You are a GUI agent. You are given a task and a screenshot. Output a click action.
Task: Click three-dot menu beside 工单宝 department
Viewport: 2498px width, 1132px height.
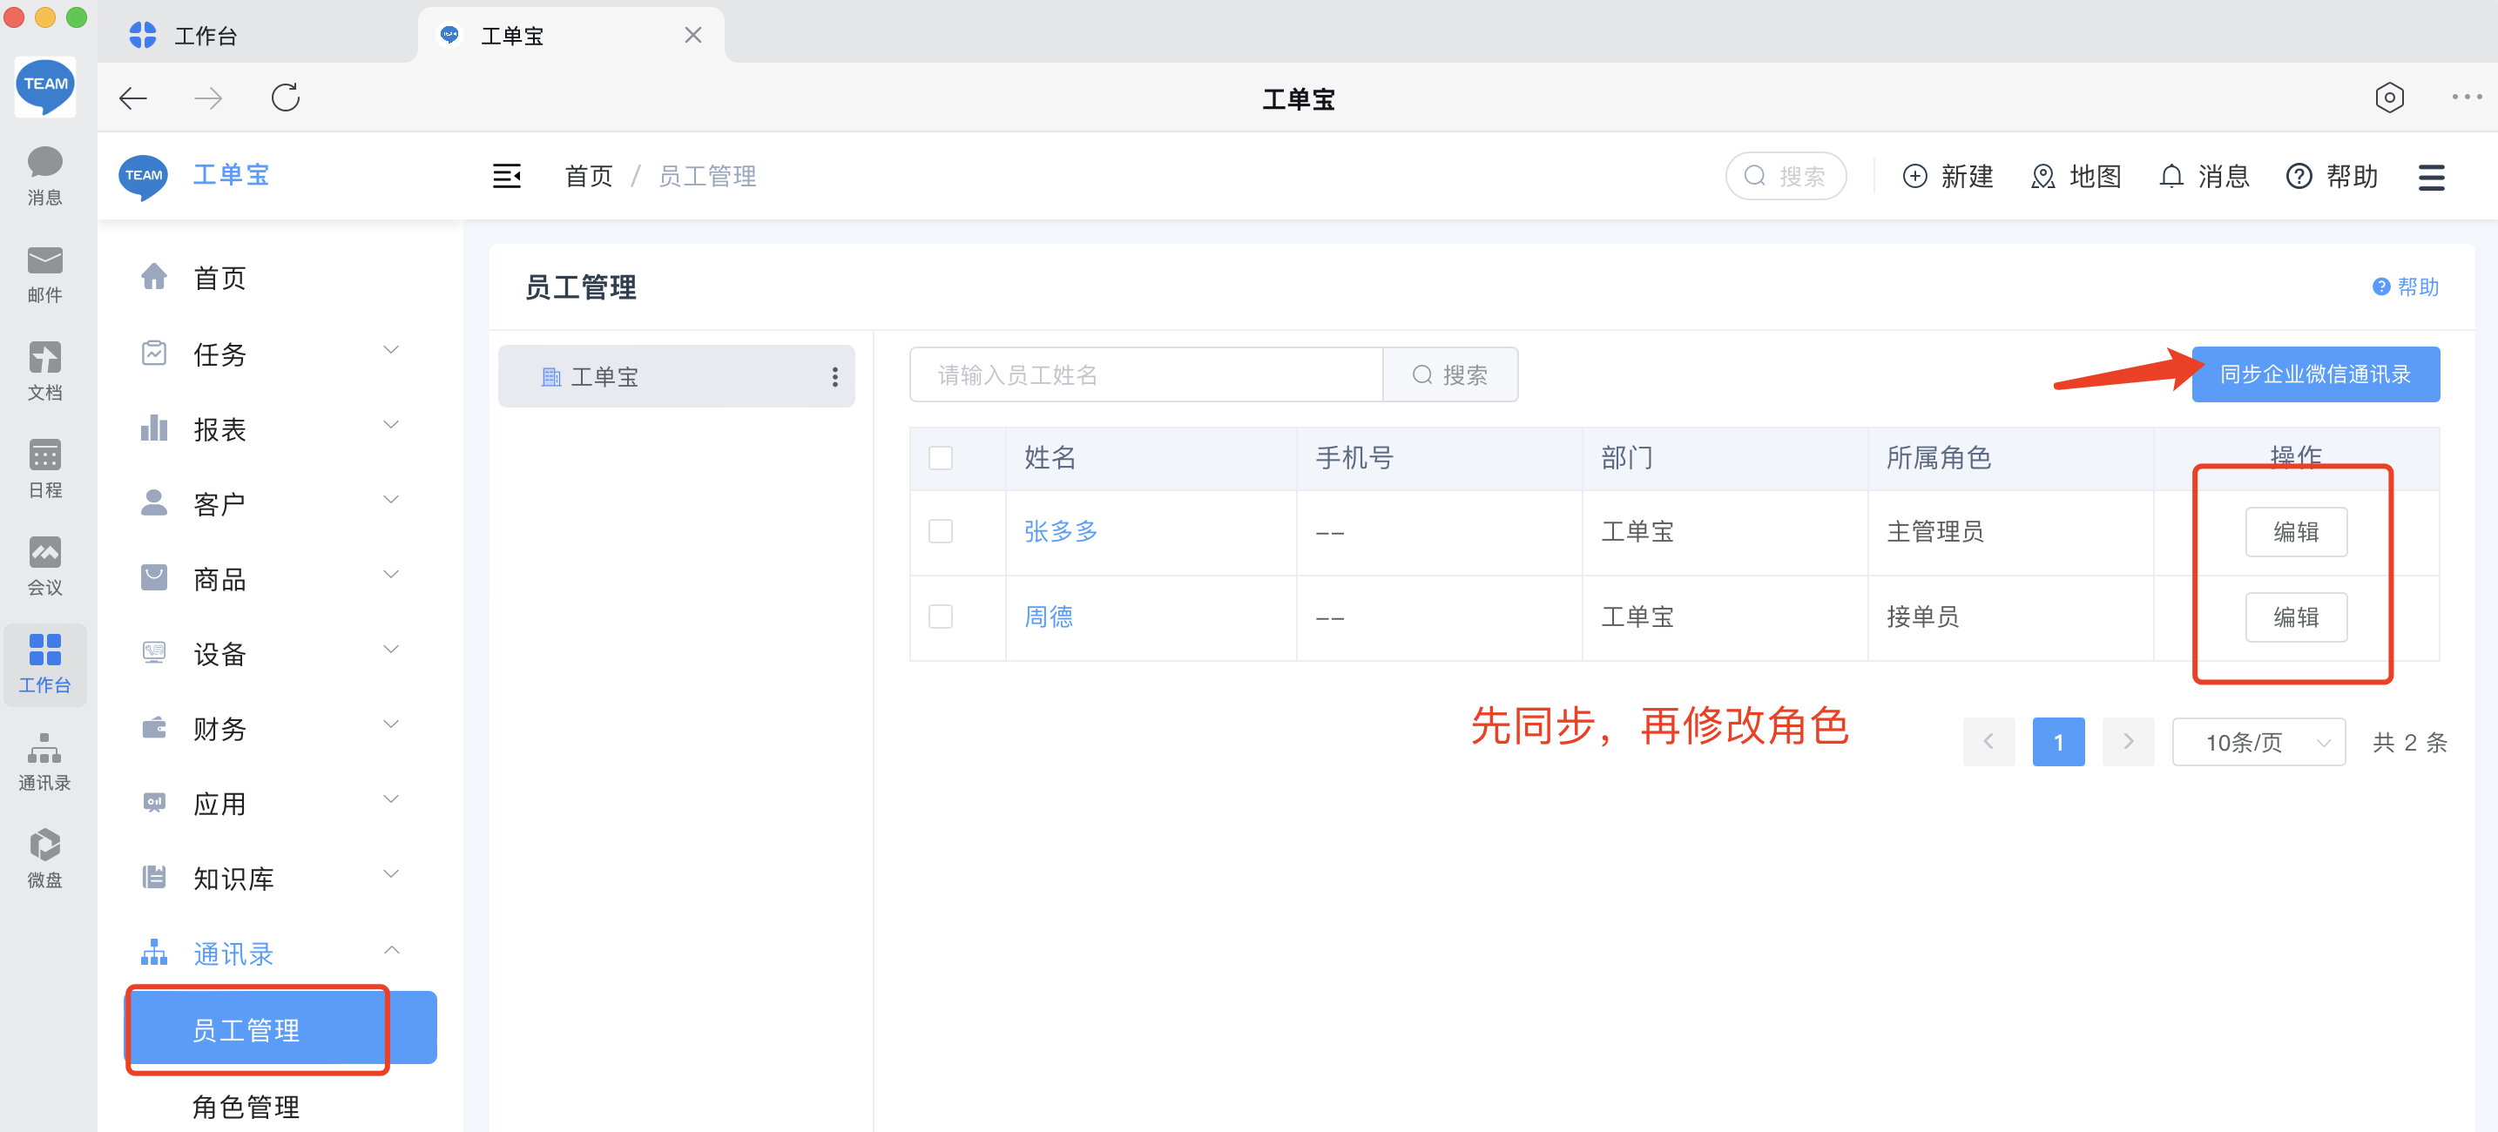tap(834, 377)
